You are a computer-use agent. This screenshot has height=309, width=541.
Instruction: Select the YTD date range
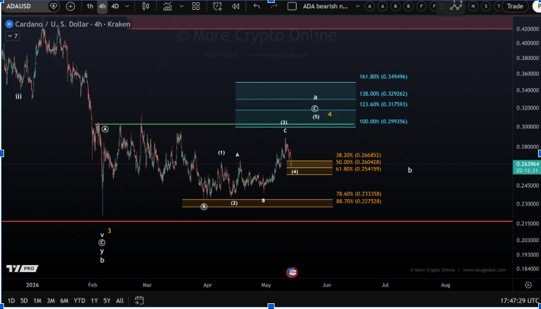click(79, 301)
